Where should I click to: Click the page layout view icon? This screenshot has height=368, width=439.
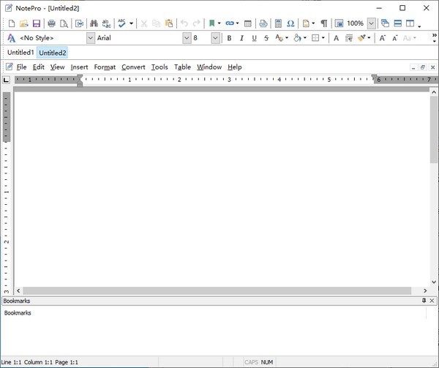(339, 23)
